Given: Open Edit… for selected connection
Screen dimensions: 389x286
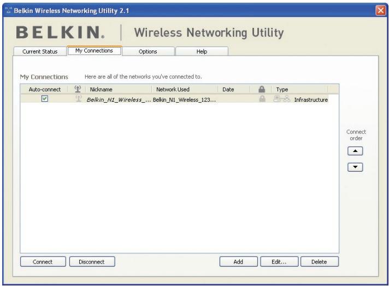Looking at the screenshot, I should click(x=279, y=262).
